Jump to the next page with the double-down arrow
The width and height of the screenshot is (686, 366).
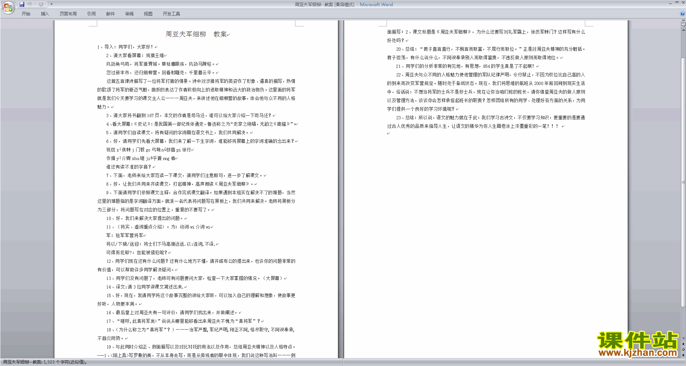pyautogui.click(x=683, y=355)
